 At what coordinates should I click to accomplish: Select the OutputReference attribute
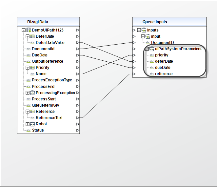click(48, 61)
